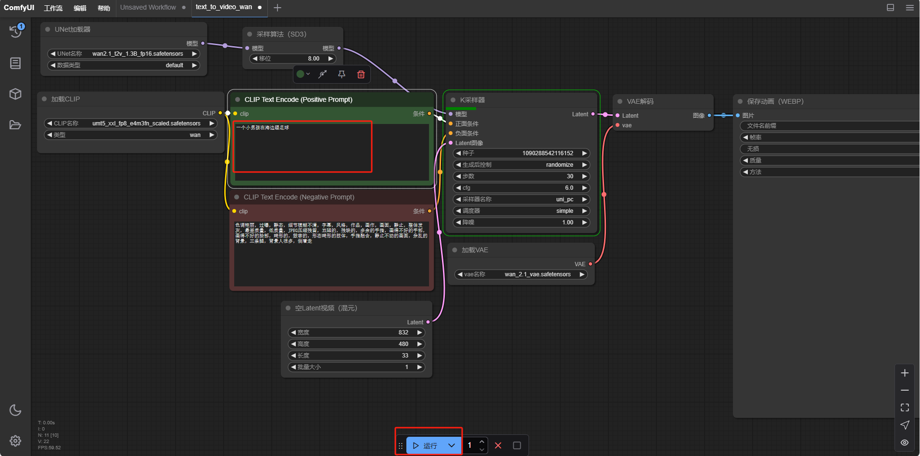Open the queue history sidebar icon
The height and width of the screenshot is (456, 920).
pos(15,31)
